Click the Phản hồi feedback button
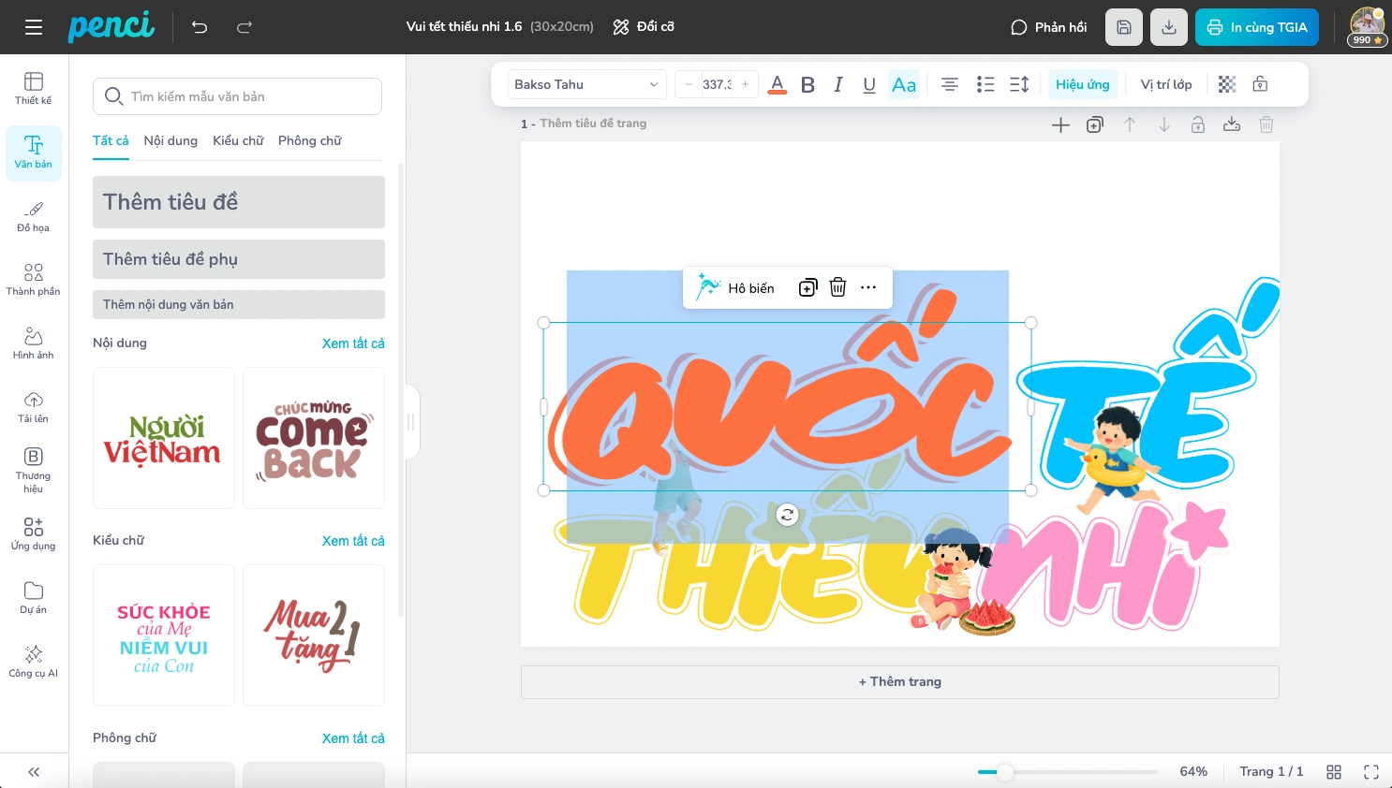1392x788 pixels. (1049, 27)
